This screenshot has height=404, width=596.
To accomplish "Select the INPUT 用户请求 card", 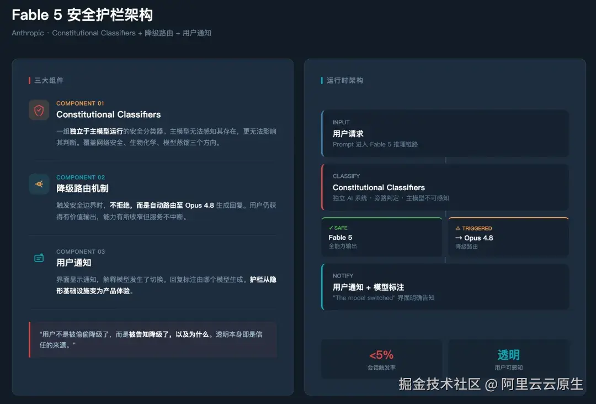I will point(445,133).
